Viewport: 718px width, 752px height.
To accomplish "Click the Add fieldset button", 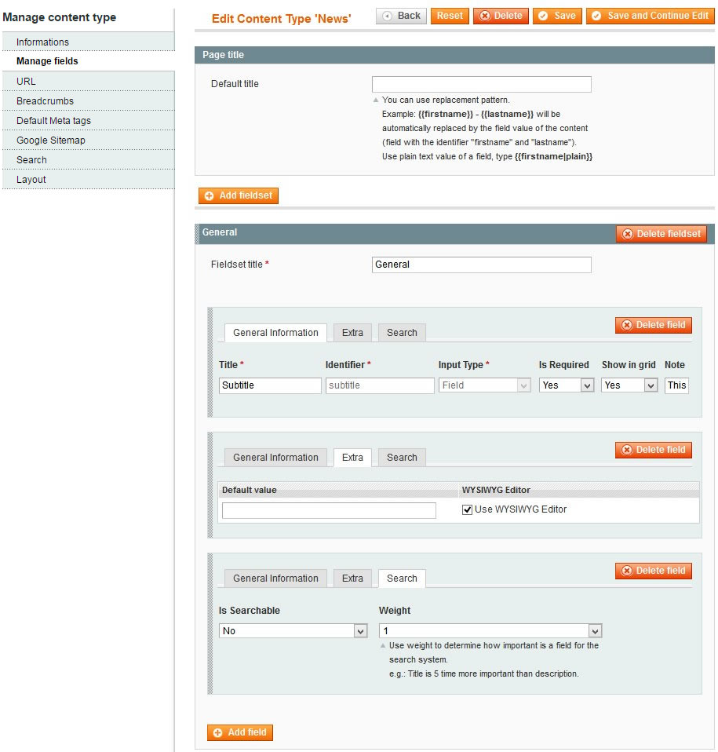I will [x=239, y=195].
